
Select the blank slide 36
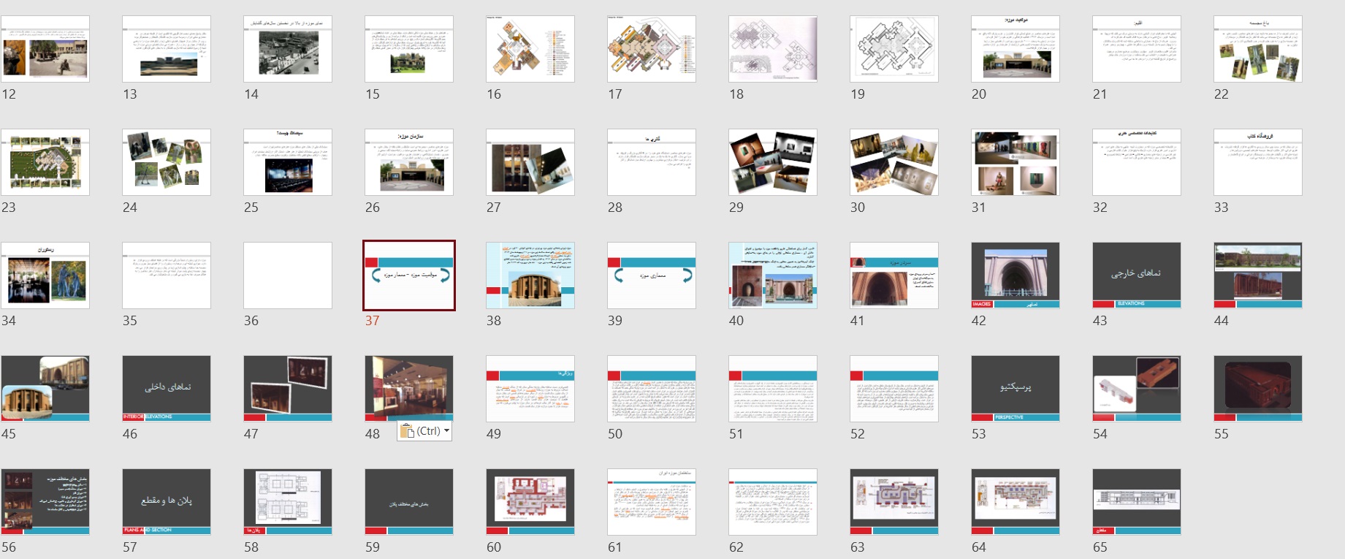[x=288, y=275]
